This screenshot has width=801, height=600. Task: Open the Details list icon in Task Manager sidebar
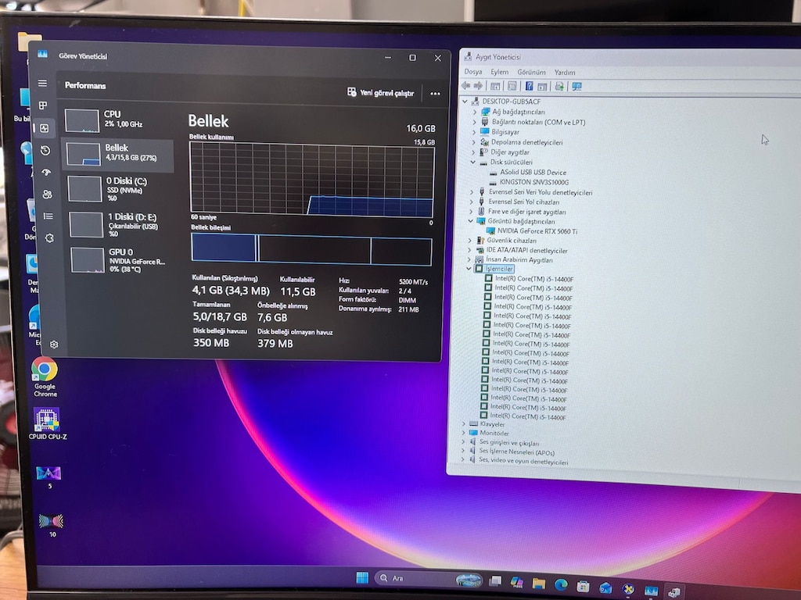pos(48,216)
